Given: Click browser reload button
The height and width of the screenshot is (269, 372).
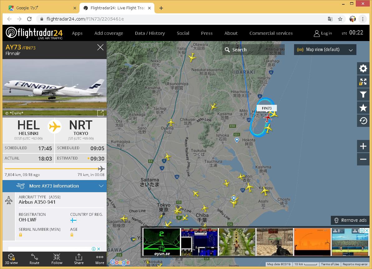Looking at the screenshot, I should (x=29, y=19).
